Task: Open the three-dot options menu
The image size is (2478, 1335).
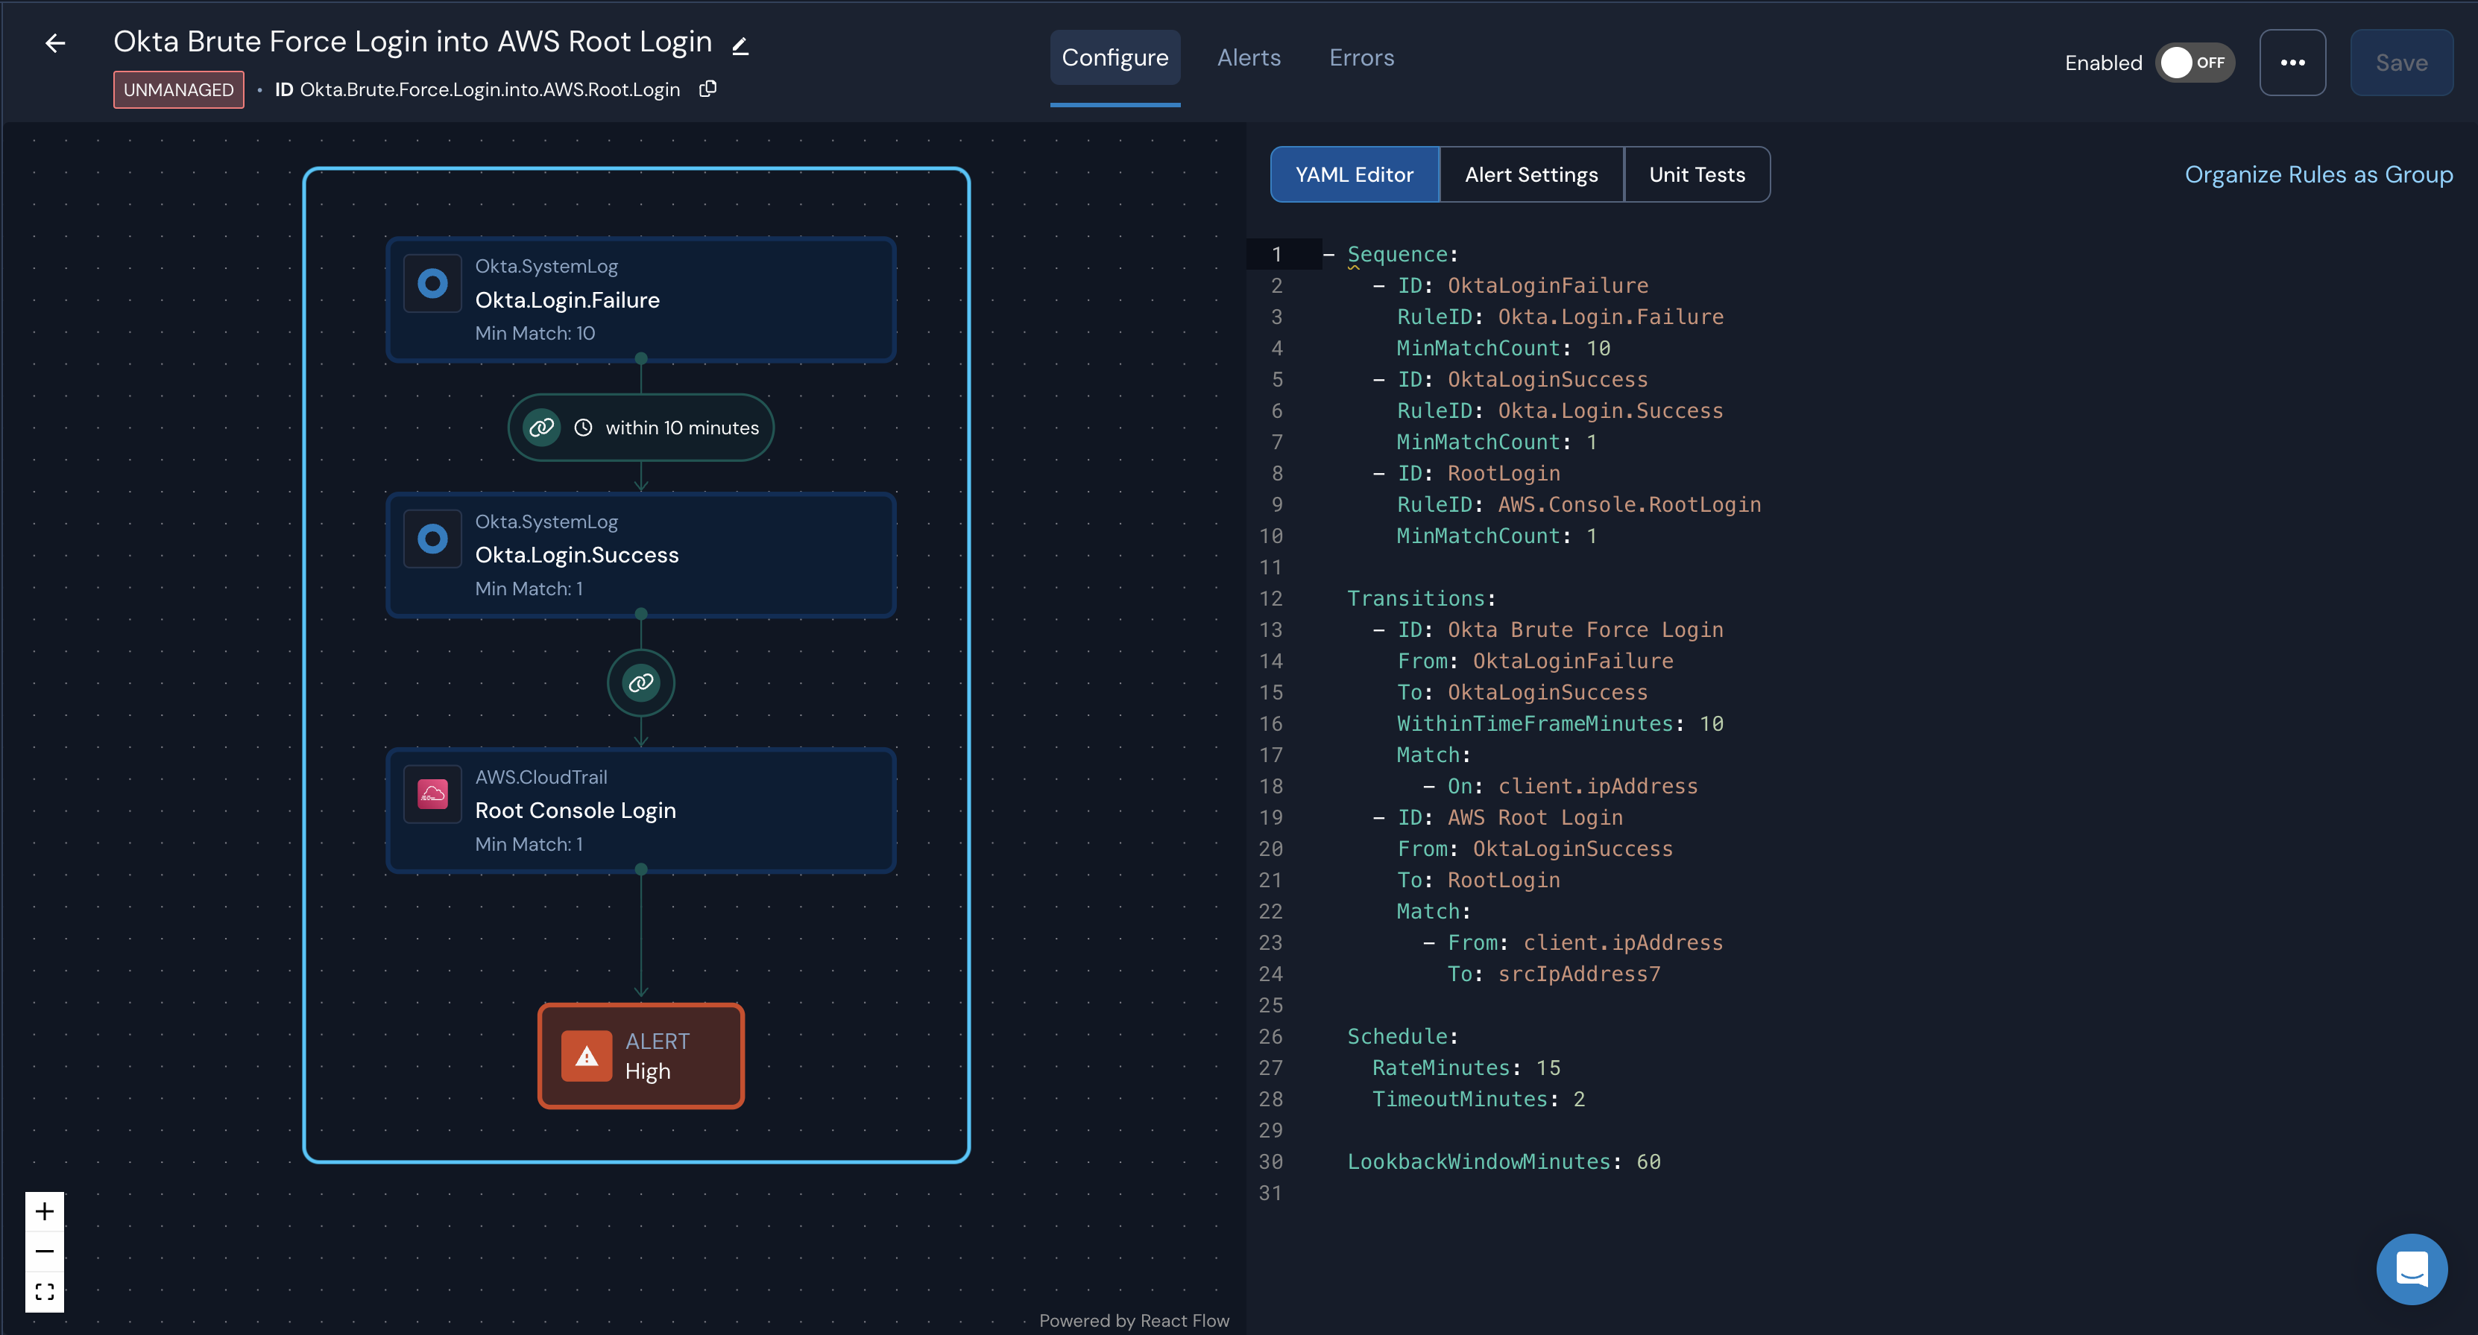Action: pos(2292,63)
